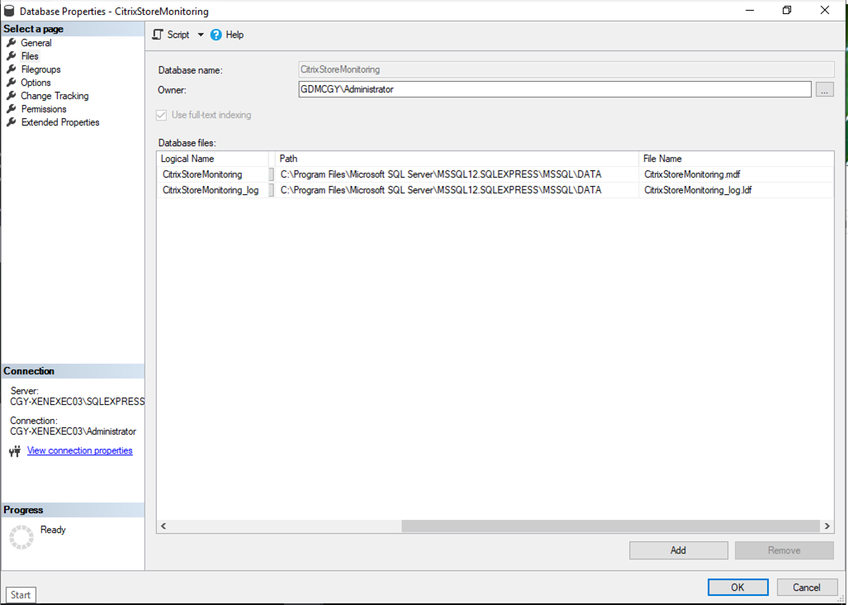This screenshot has width=848, height=605.
Task: Click the connection name CGY-XENEXEC03\Administrator
Action: coord(73,431)
